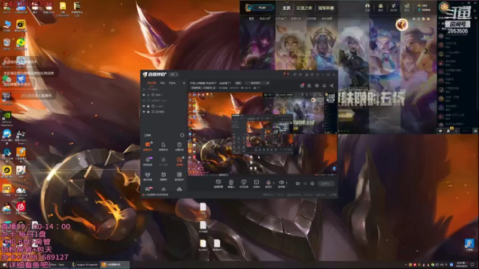The image size is (479, 269).
Task: Toggle visibility of the first source layer
Action: [144, 89]
